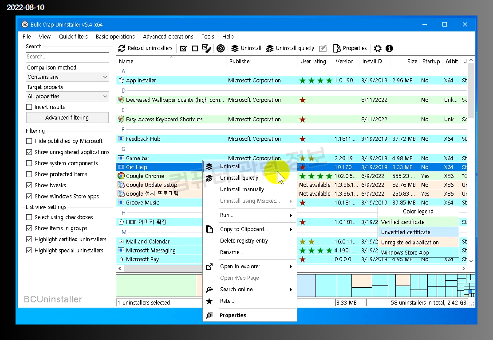Click the App Installer row icon
Image resolution: width=493 pixels, height=340 pixels.
coord(121,80)
